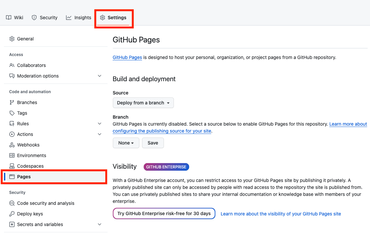Screen dimensions: 370x235
Task: Click the Source label
Action: (x=120, y=93)
